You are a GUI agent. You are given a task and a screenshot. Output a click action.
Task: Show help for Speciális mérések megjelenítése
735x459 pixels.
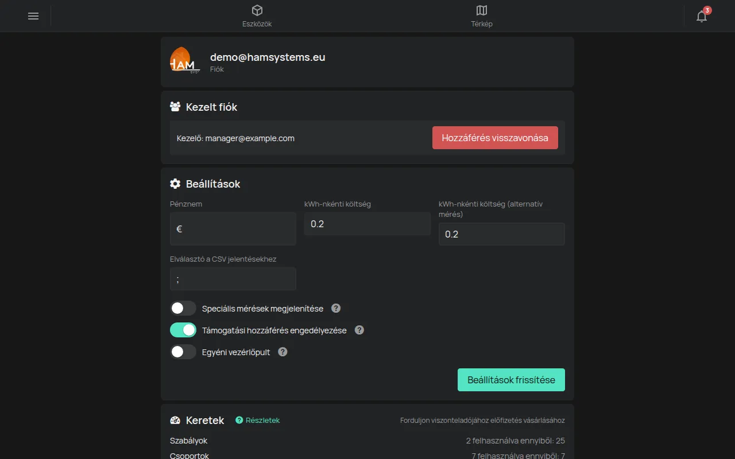336,308
